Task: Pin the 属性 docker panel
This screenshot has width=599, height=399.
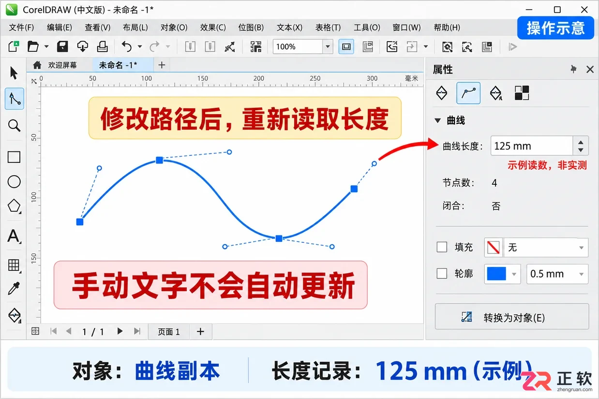Action: coord(573,70)
